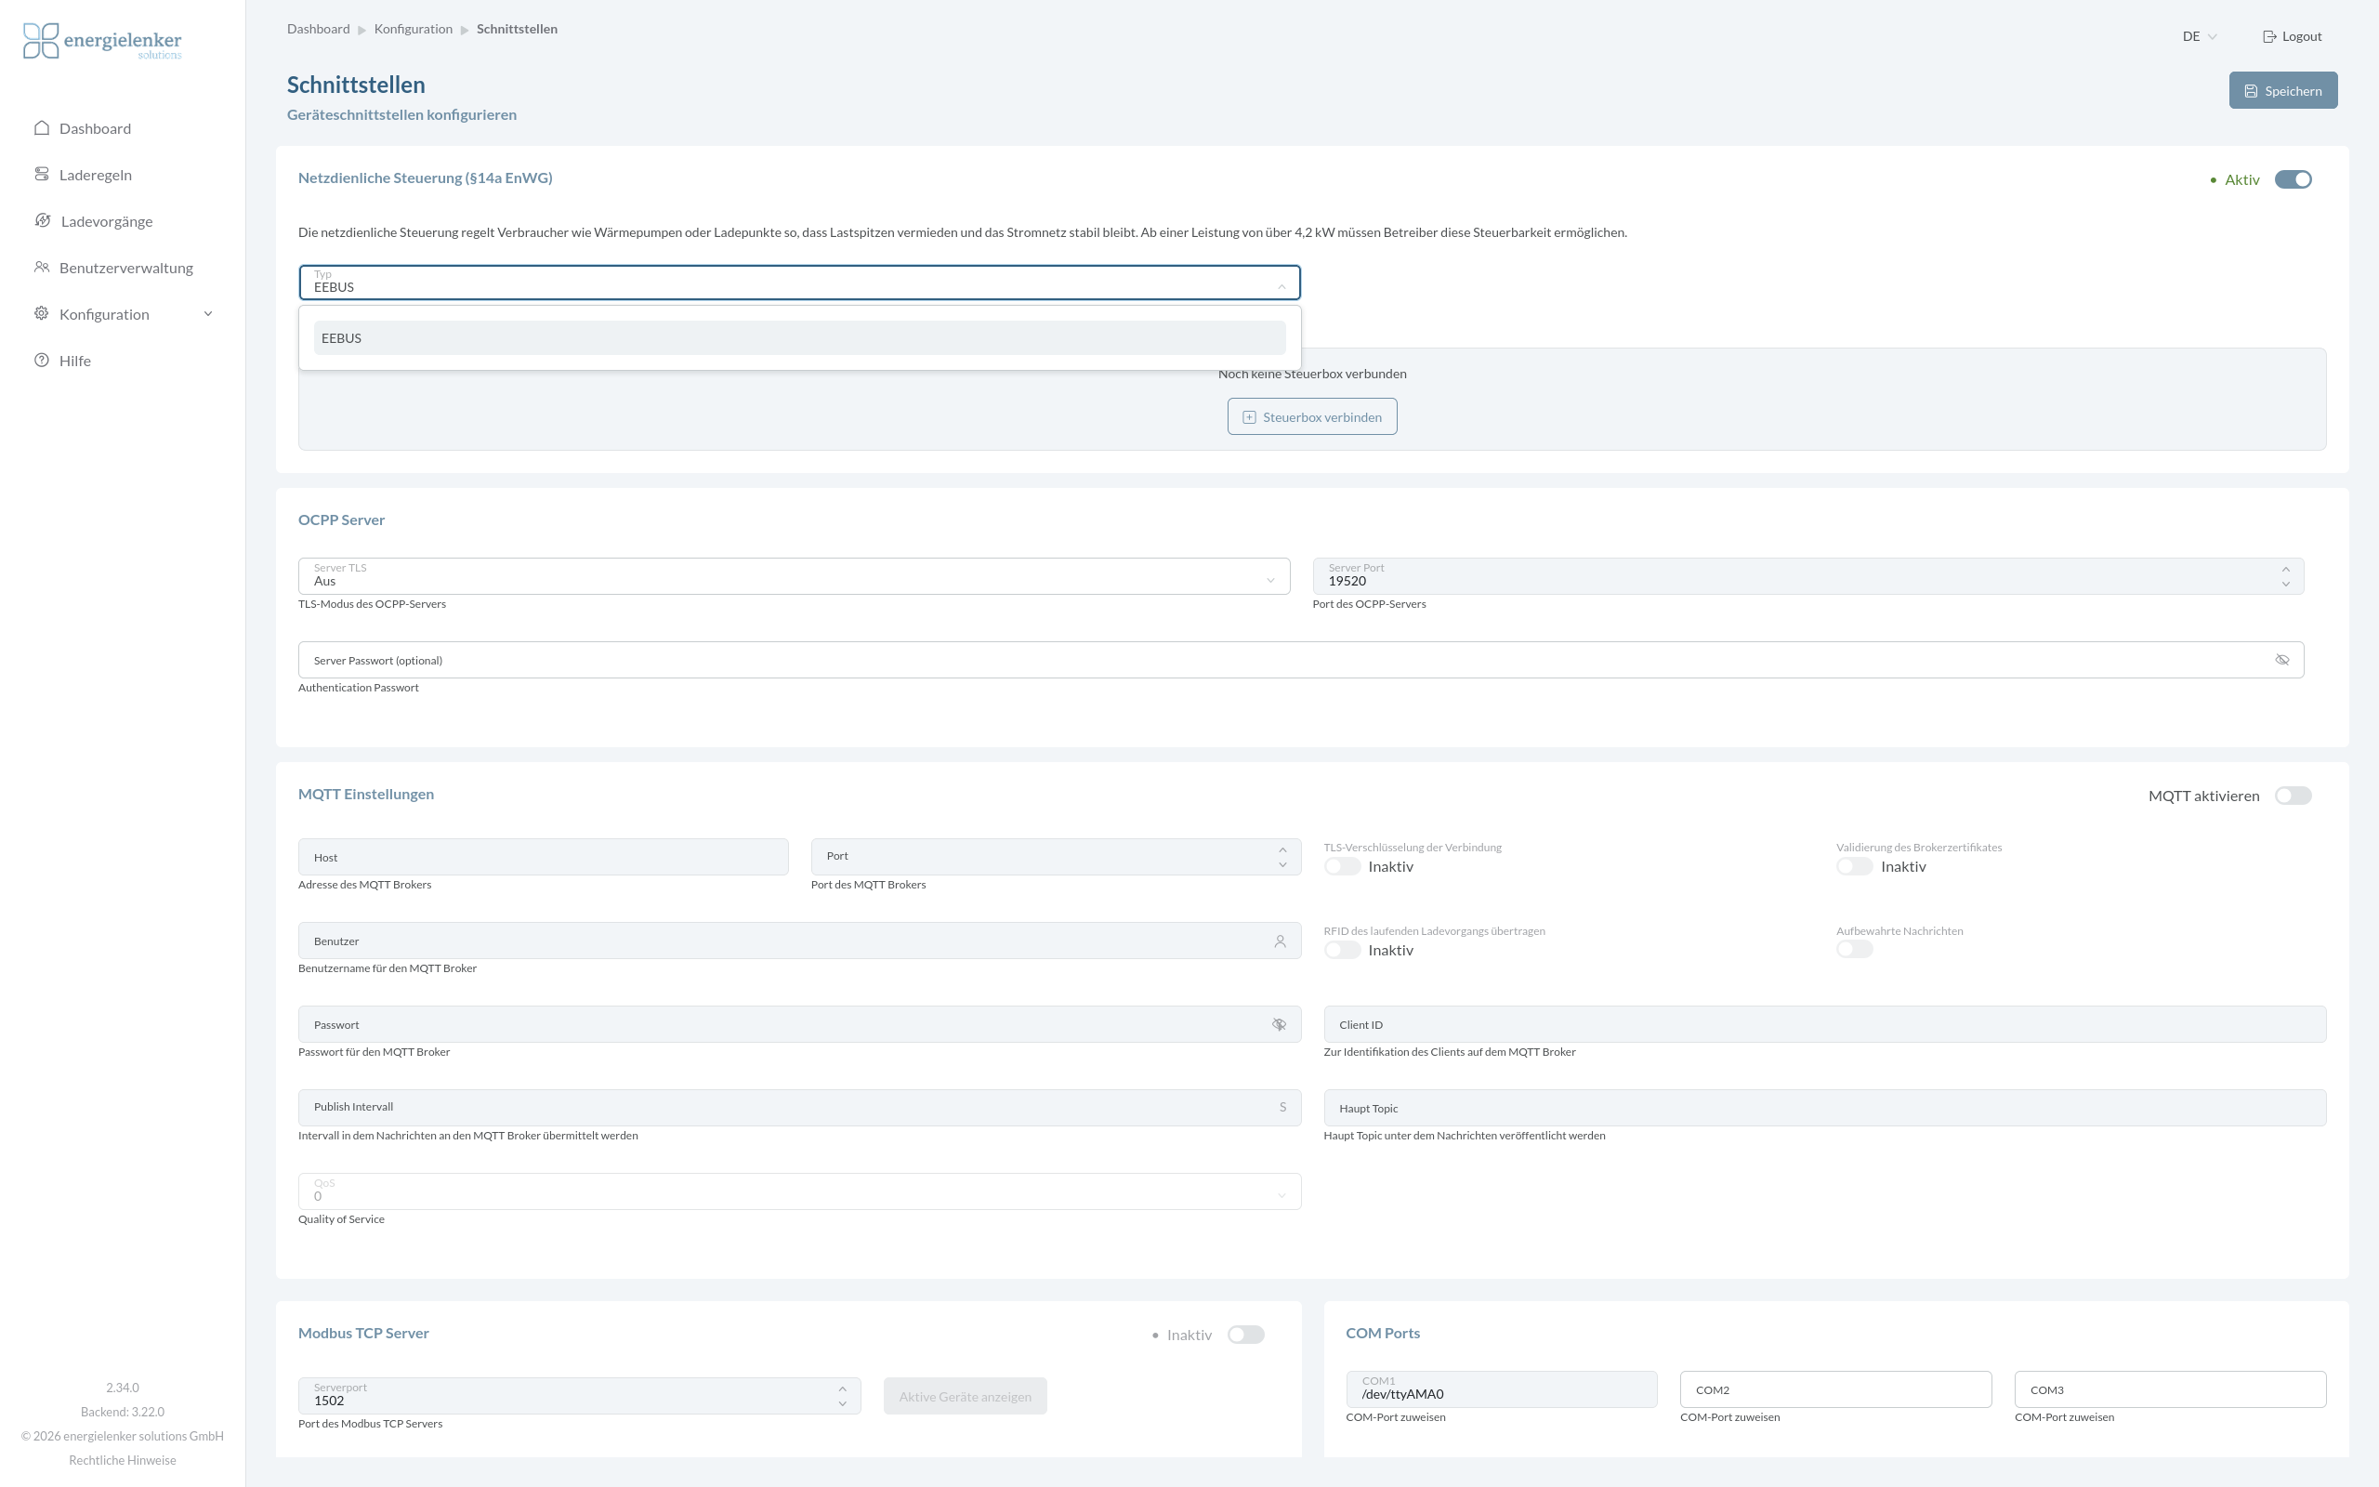The image size is (2379, 1487).
Task: Show the OCPP server password eye icon
Action: click(2281, 660)
